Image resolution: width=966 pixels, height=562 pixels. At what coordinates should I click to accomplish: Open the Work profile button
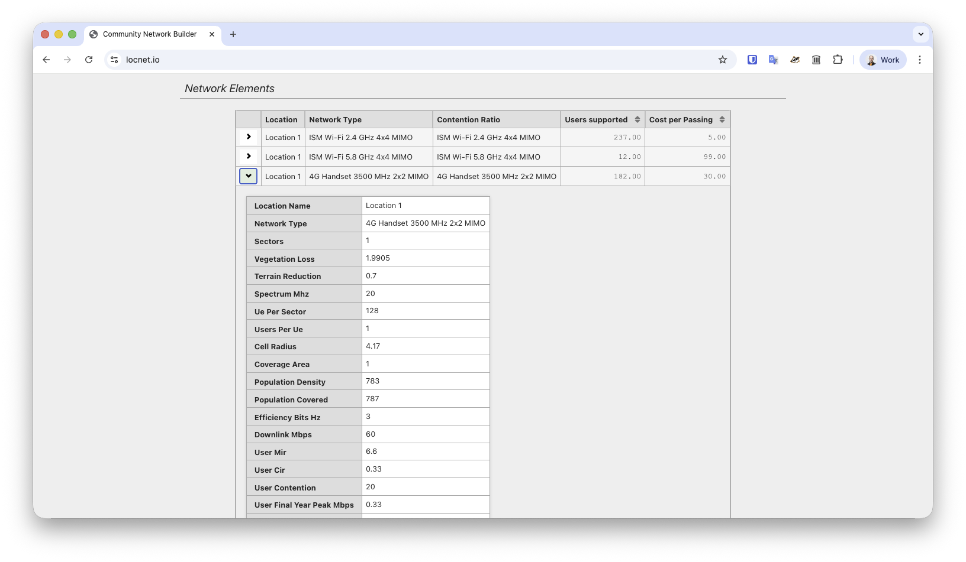click(x=883, y=60)
